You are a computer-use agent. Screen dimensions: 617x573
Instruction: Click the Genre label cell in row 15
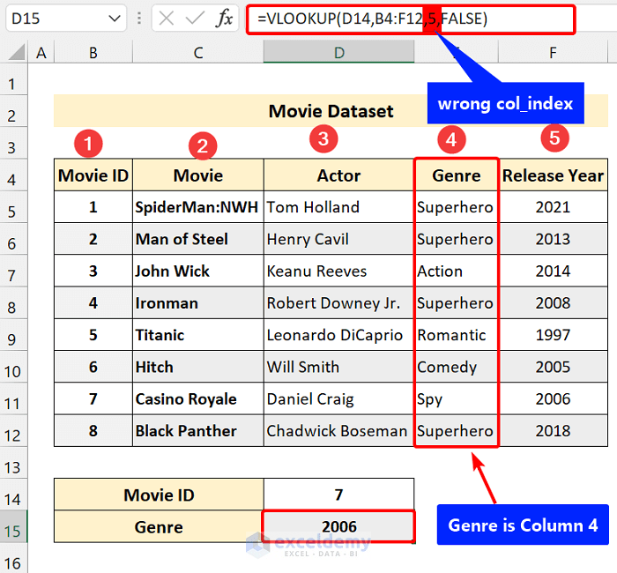coord(159,526)
